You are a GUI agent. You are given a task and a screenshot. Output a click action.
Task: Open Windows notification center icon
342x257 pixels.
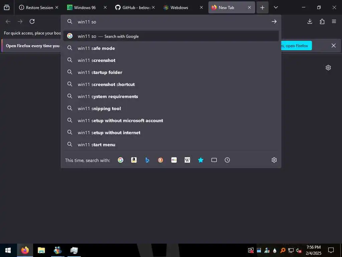coord(331,250)
